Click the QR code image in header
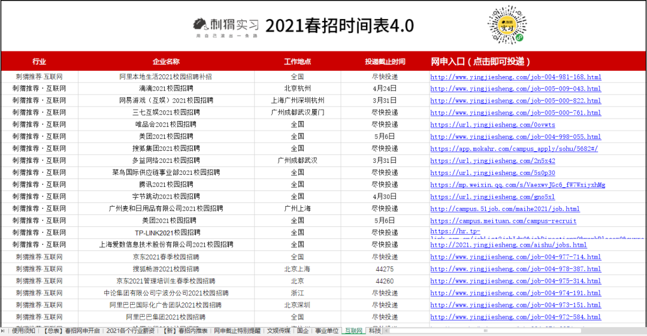The image size is (647, 336). (507, 25)
